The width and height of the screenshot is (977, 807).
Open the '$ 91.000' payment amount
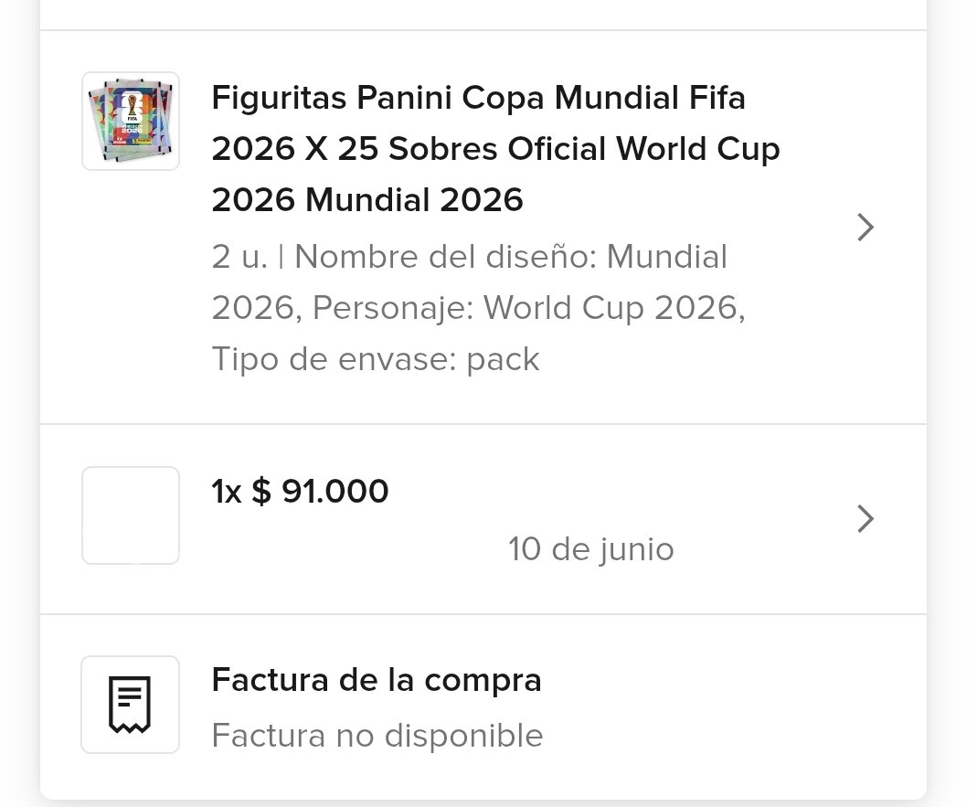[320, 491]
